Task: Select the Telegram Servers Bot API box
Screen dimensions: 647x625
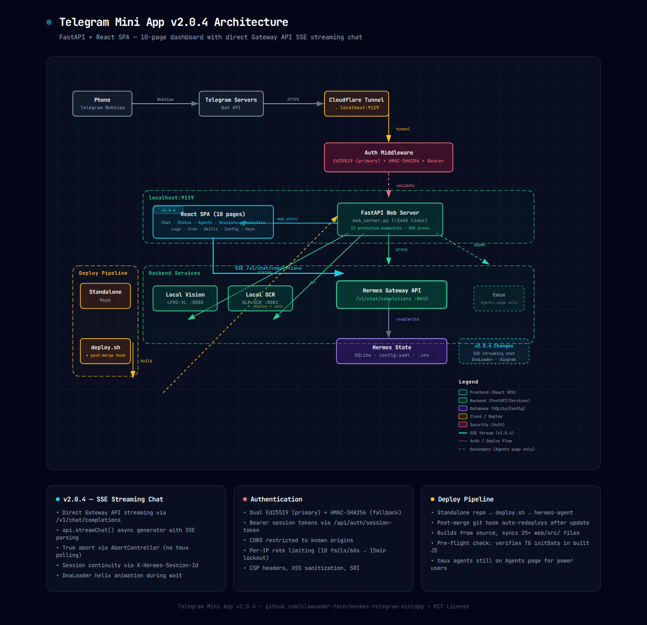Action: click(231, 104)
